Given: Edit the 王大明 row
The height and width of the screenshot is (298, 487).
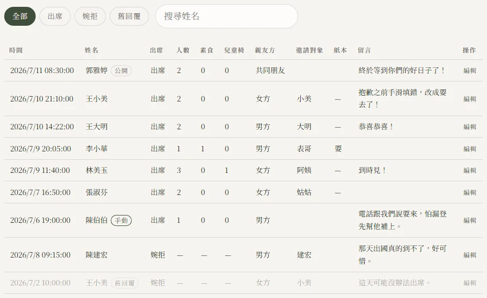Looking at the screenshot, I should [470, 127].
